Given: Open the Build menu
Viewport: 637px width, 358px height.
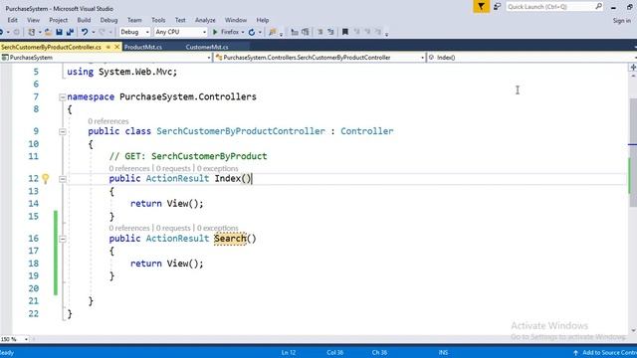Looking at the screenshot, I should click(x=84, y=20).
